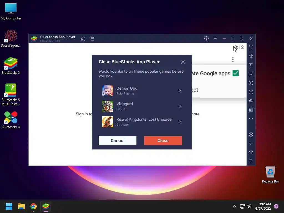Click the sync/rotate circle icon in sidebar
The height and width of the screenshot is (213, 284).
(x=251, y=92)
